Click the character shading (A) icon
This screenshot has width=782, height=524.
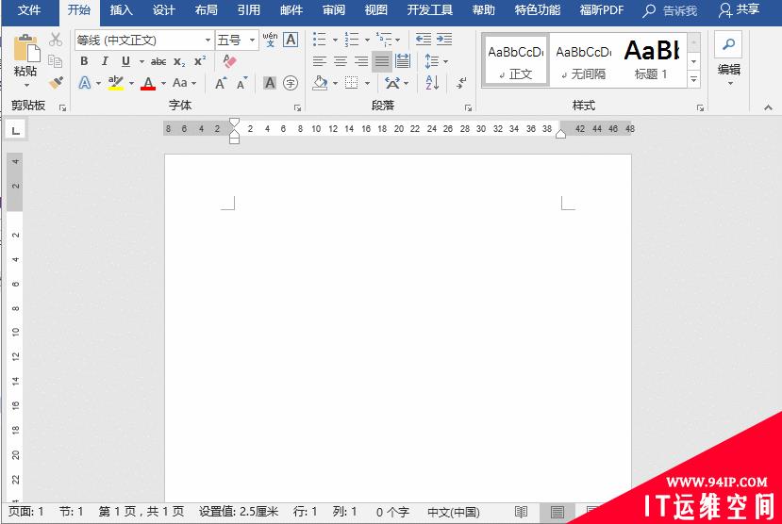click(x=269, y=83)
